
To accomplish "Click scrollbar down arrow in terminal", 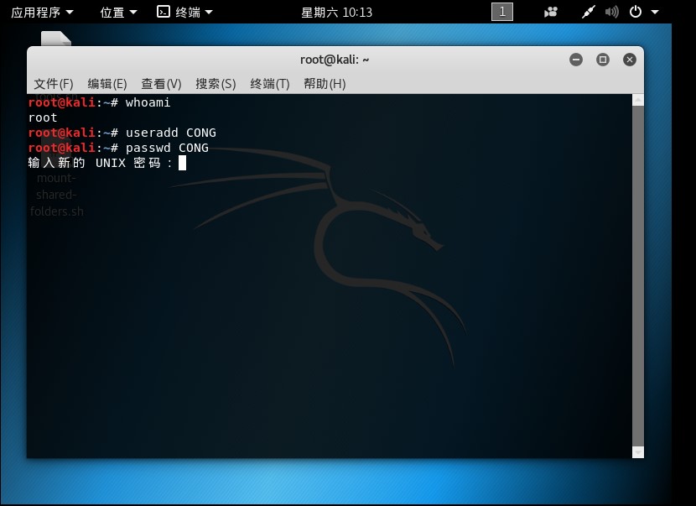I will tap(638, 452).
